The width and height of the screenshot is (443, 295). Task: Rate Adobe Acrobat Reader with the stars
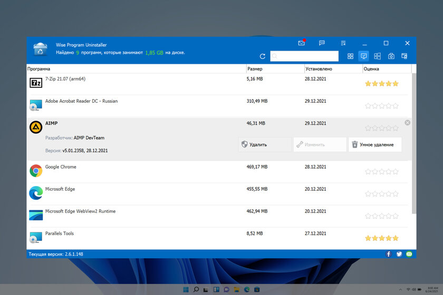pyautogui.click(x=382, y=106)
